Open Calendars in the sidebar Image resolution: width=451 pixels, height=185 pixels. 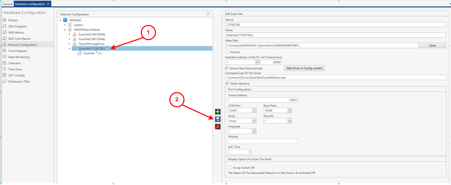(14, 63)
